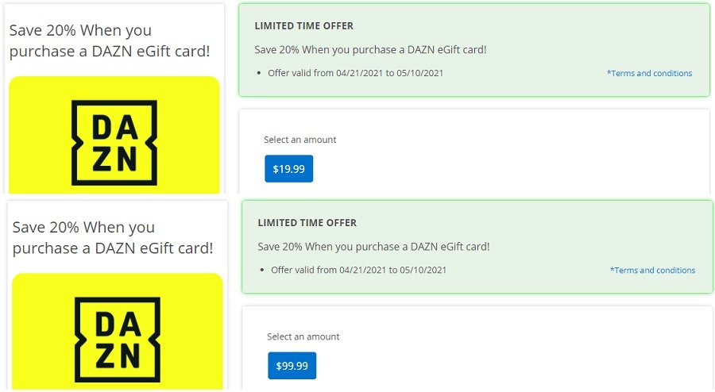The image size is (715, 392).
Task: Select the $19.99 amount button
Action: pos(288,169)
